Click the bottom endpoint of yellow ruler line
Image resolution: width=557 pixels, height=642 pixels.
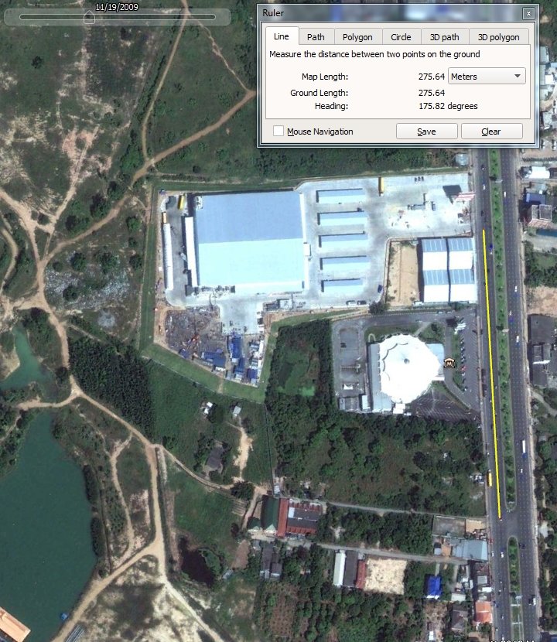tap(500, 518)
